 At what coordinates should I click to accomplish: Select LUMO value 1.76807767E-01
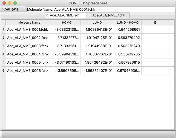[97, 54]
